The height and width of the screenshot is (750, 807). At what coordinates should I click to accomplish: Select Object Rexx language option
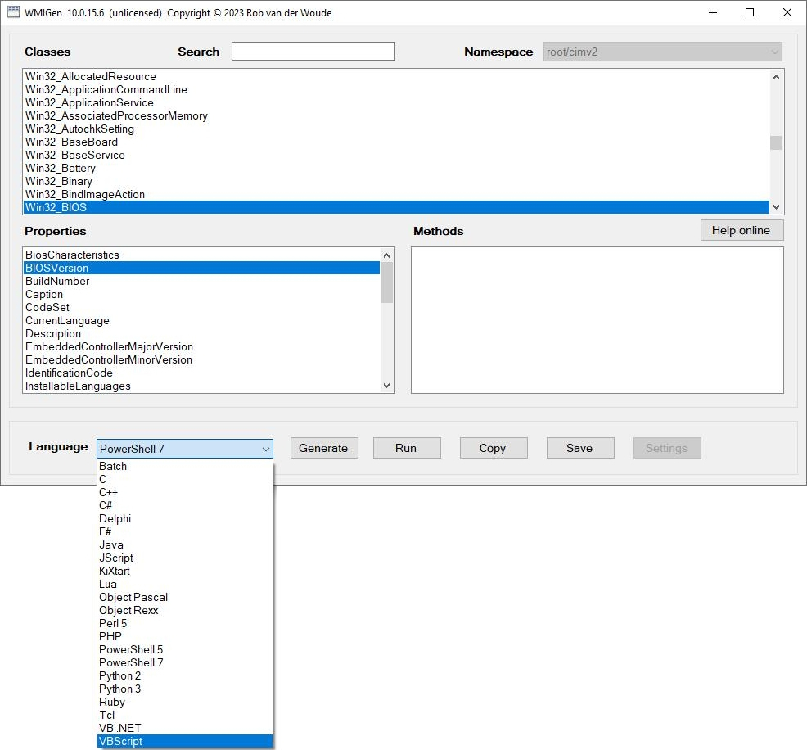click(185, 610)
